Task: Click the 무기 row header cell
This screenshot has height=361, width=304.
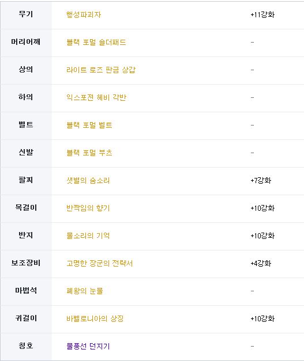Action: (x=26, y=15)
